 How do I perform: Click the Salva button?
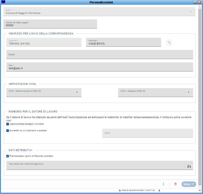189,184
